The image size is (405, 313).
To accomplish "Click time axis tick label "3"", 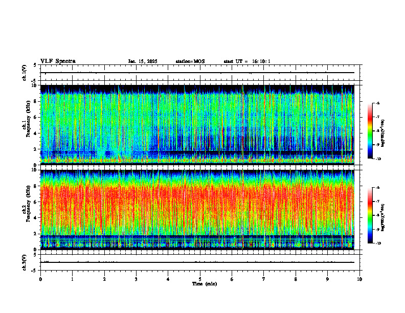I will pyautogui.click(x=136, y=279).
